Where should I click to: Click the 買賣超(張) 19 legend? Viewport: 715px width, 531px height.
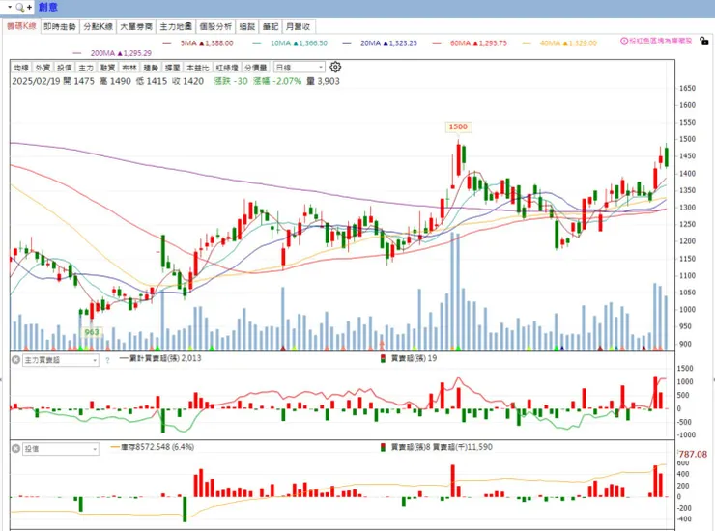point(409,358)
